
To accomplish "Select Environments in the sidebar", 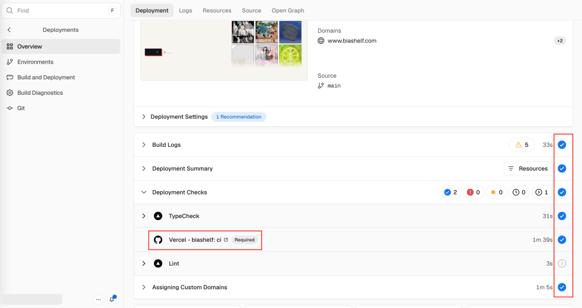I will point(61,62).
